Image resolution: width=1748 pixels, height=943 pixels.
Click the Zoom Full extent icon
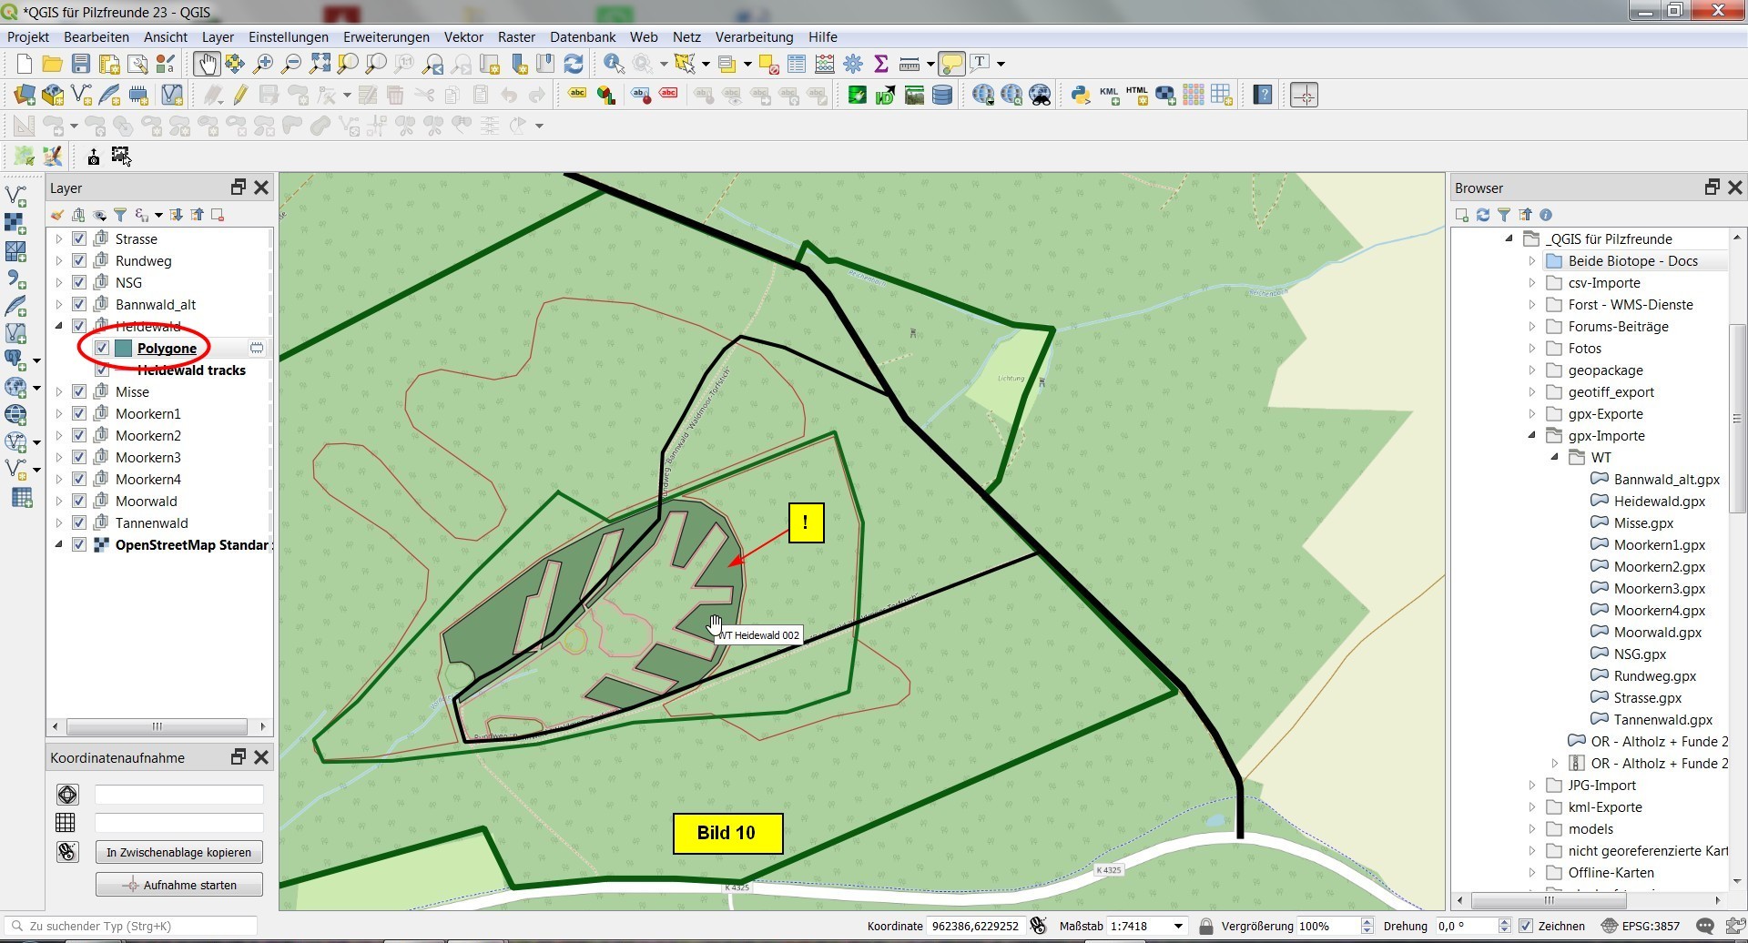point(320,64)
